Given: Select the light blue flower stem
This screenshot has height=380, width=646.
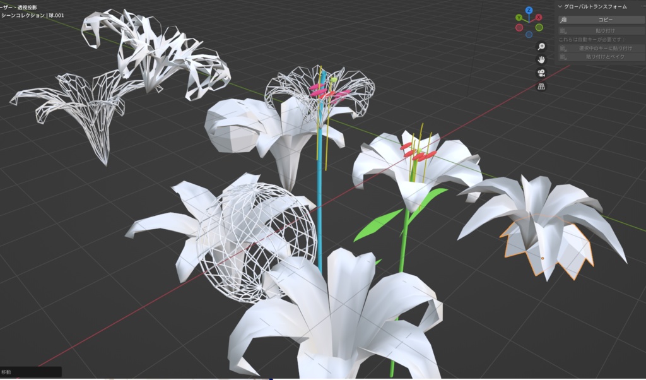Looking at the screenshot, I should [x=320, y=198].
